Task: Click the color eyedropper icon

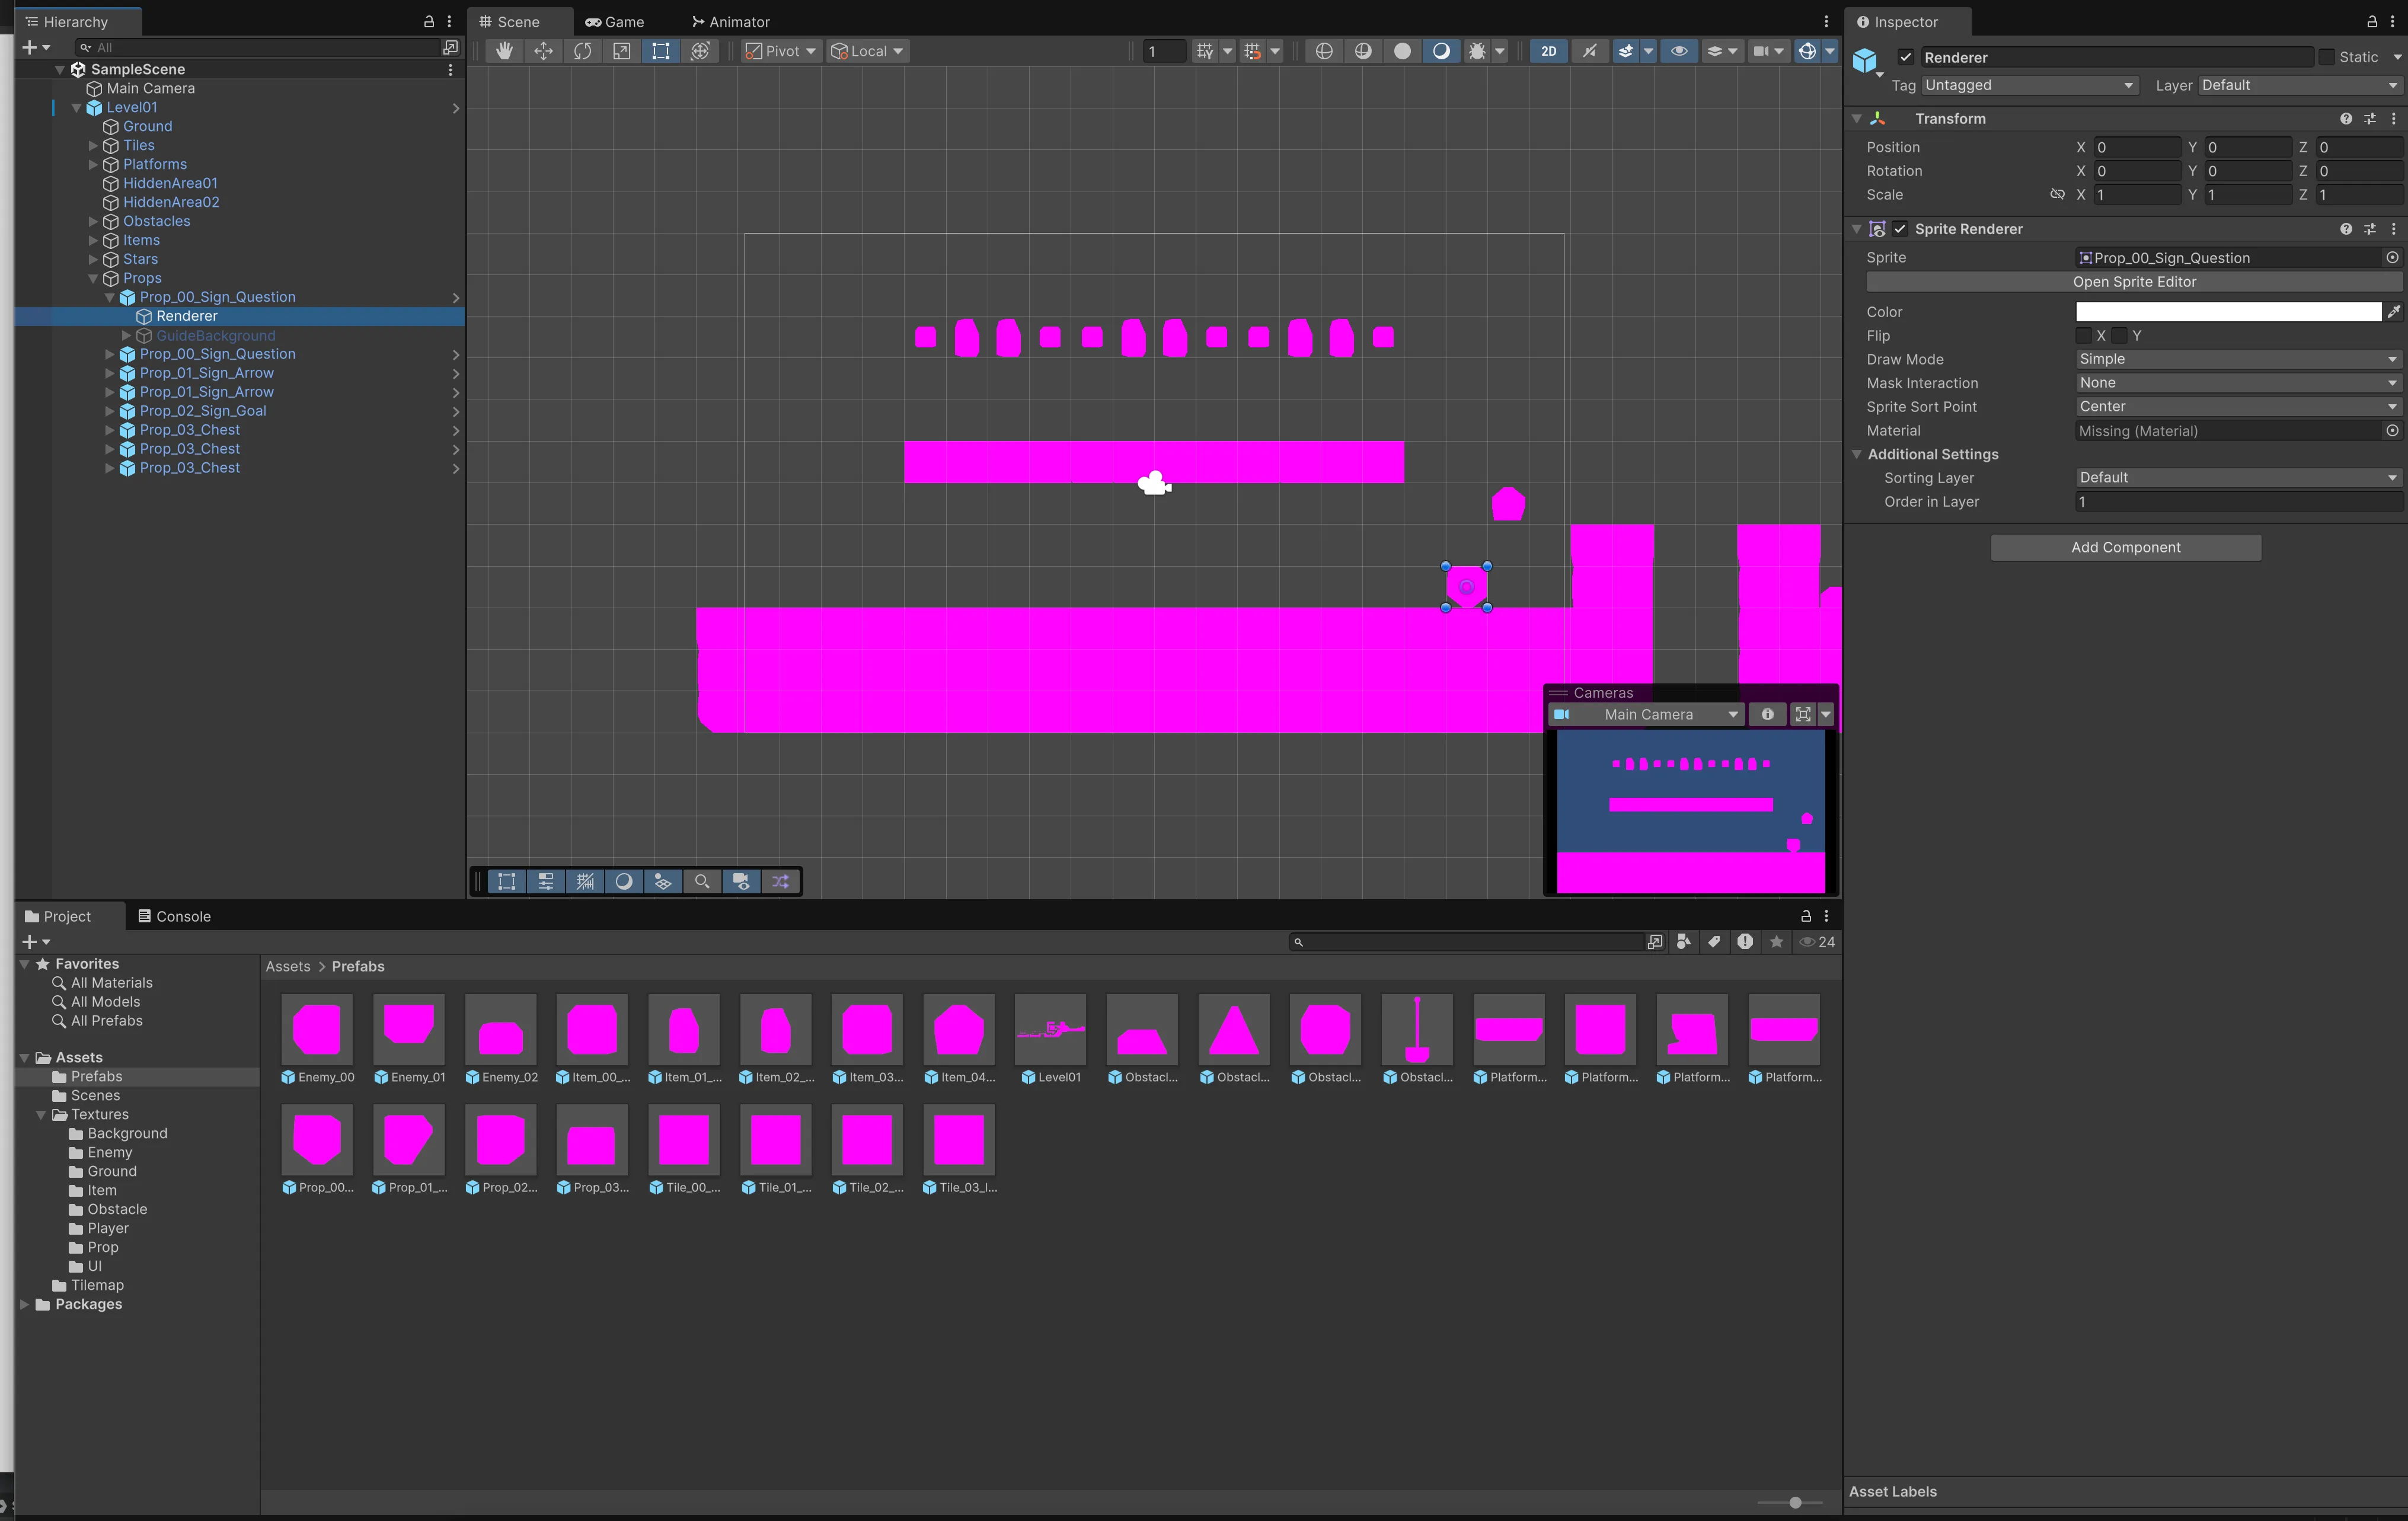Action: pyautogui.click(x=2393, y=312)
